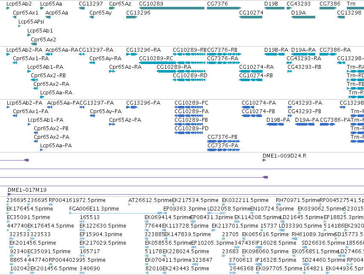Click gene label CG13298
364x275 pixels.
[x=349, y=13]
